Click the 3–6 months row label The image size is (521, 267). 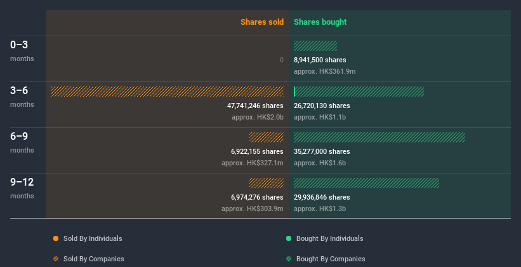(x=22, y=97)
